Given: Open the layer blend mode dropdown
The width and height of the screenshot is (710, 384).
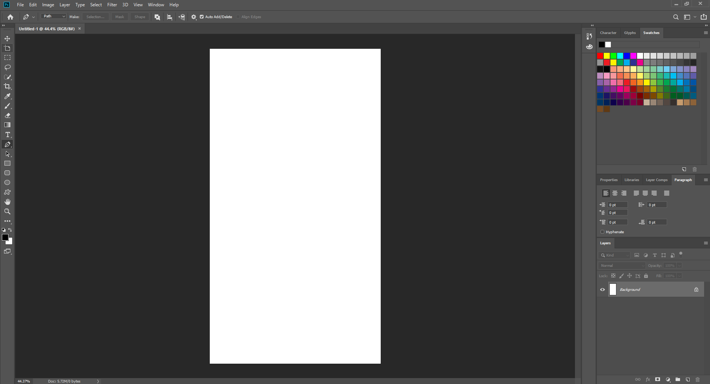Looking at the screenshot, I should tap(621, 265).
